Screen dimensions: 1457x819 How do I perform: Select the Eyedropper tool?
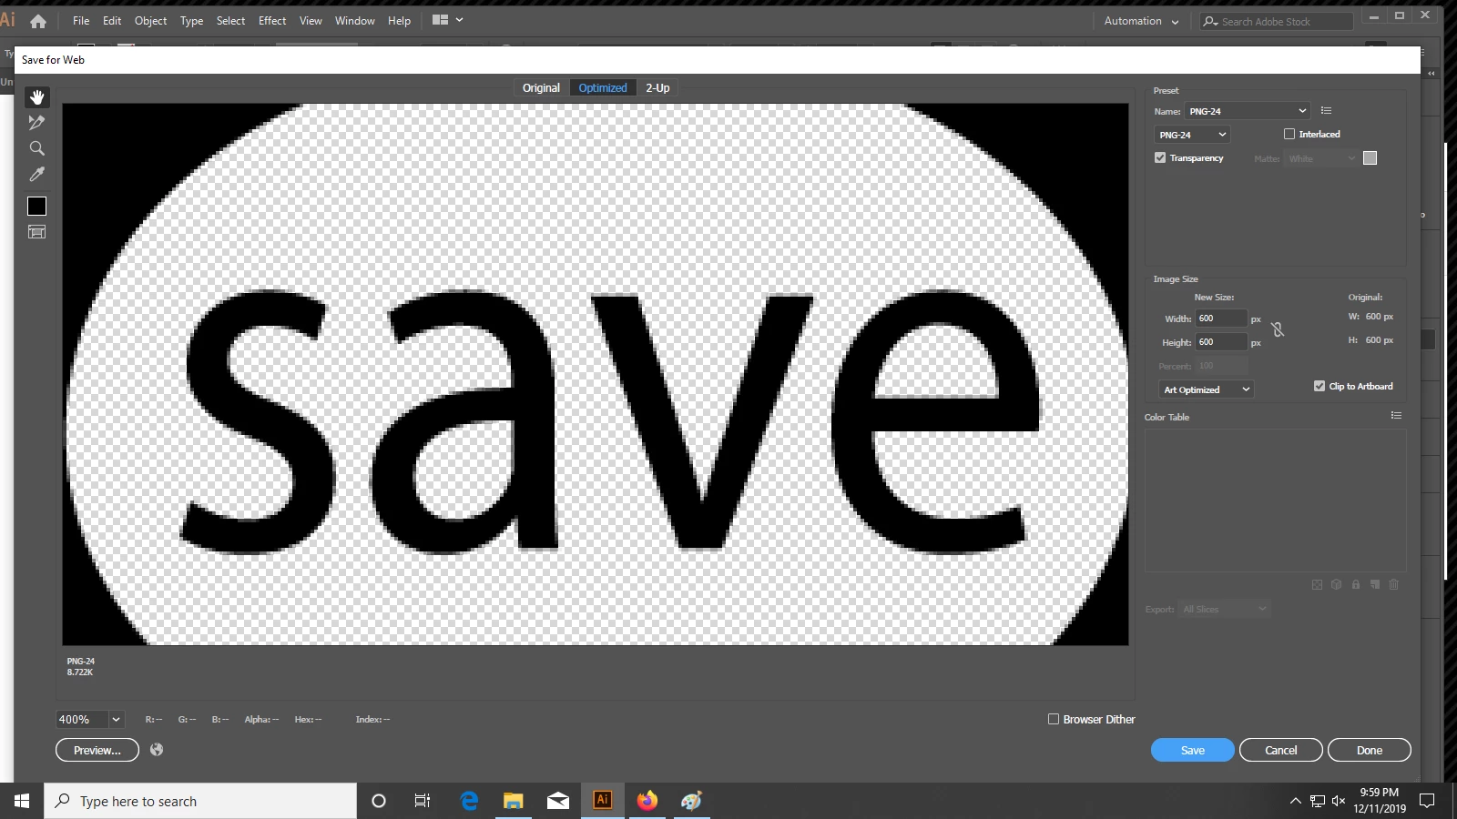coord(36,174)
